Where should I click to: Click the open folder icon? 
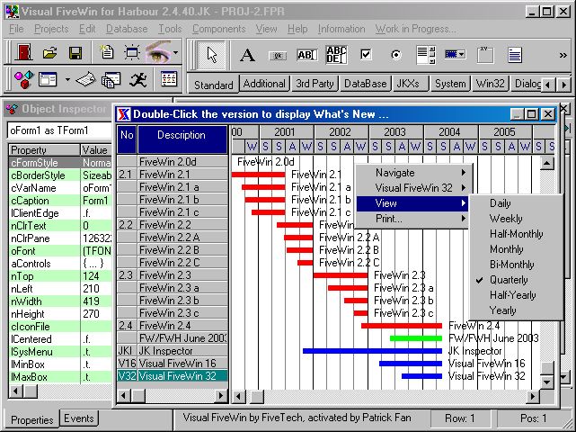(x=50, y=53)
